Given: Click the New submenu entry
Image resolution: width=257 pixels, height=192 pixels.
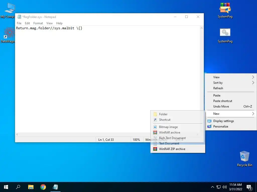Looking at the screenshot, I should [231, 114].
